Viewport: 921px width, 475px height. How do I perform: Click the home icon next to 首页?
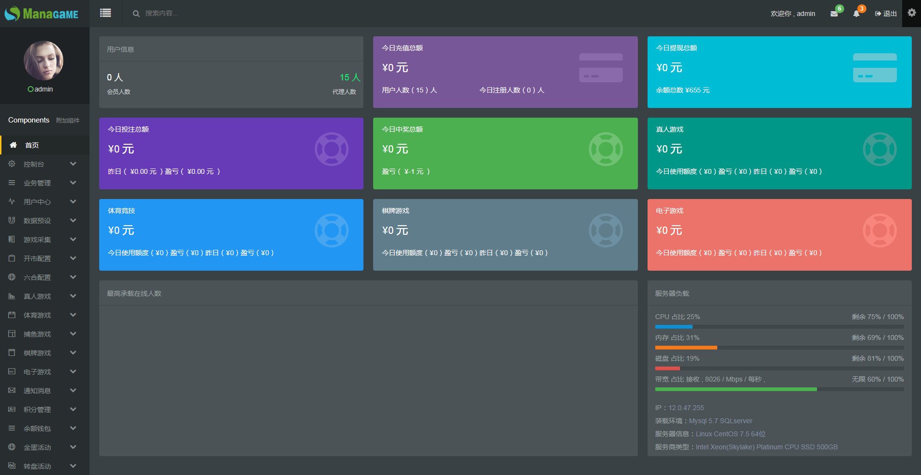(13, 145)
